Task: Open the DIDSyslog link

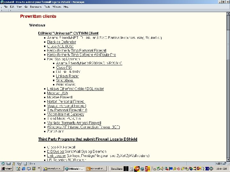Action: coord(56,152)
